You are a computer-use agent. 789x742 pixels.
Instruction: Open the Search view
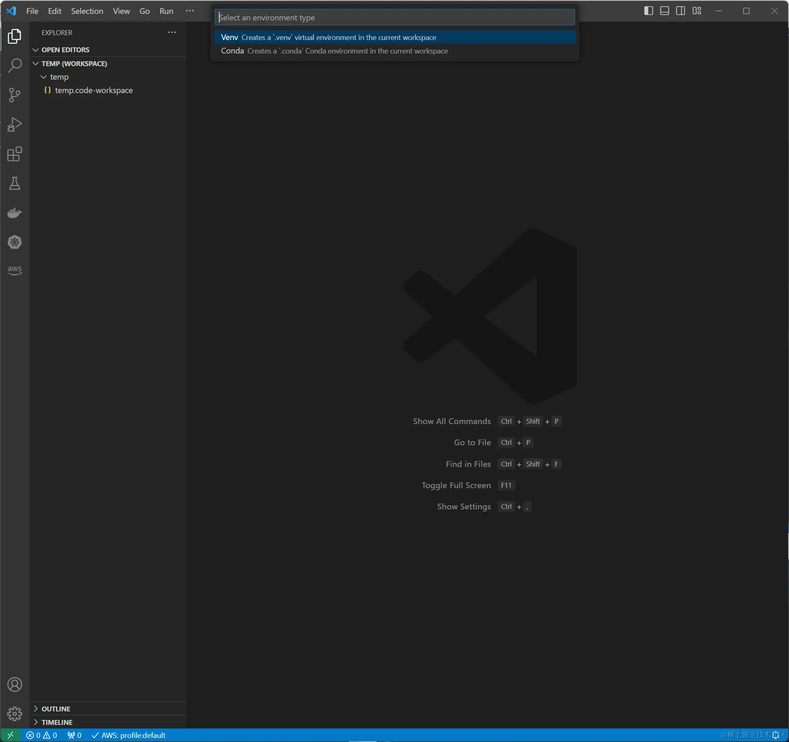click(x=14, y=65)
